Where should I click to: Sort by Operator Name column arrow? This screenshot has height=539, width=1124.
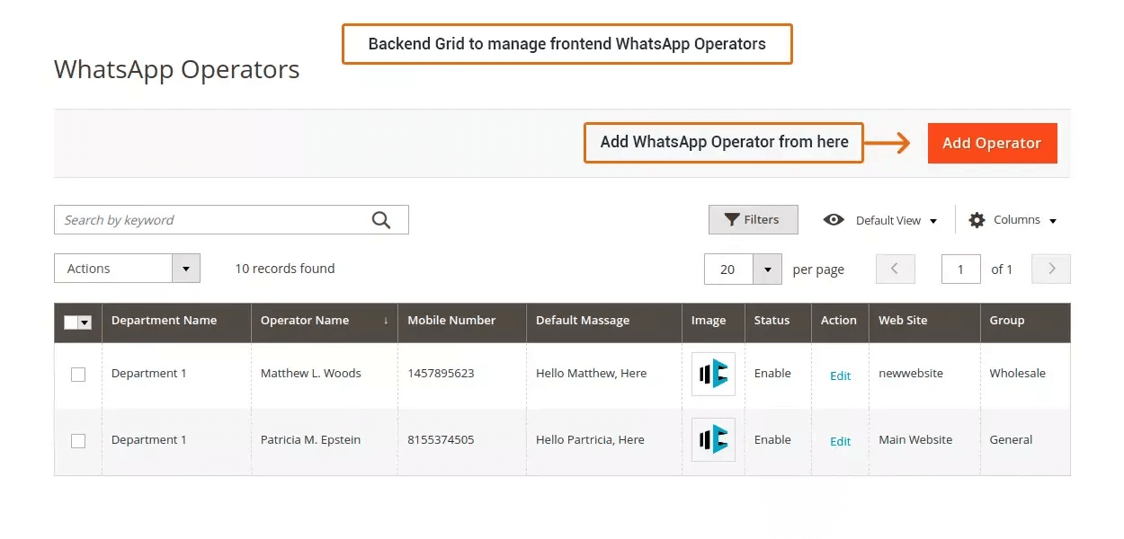(386, 321)
